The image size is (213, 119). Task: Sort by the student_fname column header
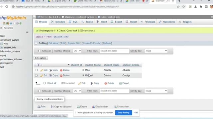[93, 65]
